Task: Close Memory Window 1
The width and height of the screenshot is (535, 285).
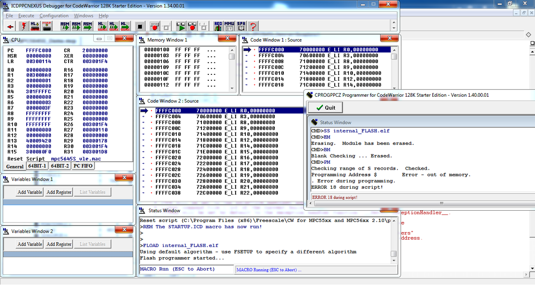Action: (227, 38)
